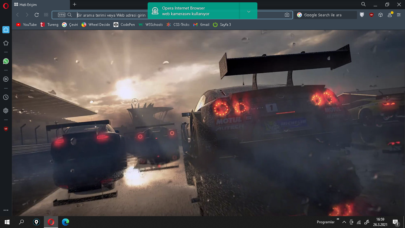The height and width of the screenshot is (228, 405).
Task: Go back with the back arrow
Action: [17, 15]
